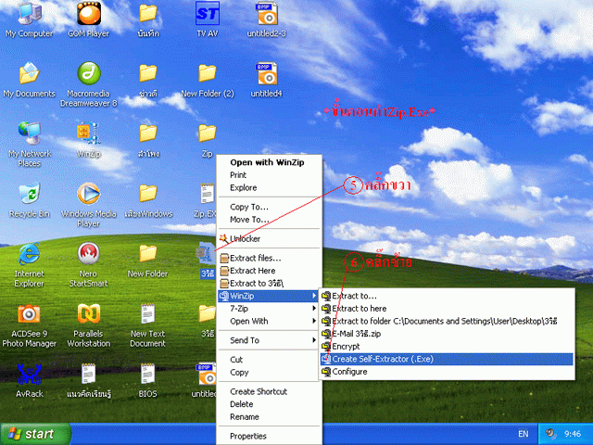Screen dimensions: 593x445
Task: Choose Create Shortcut in context menu
Action: click(x=270, y=391)
